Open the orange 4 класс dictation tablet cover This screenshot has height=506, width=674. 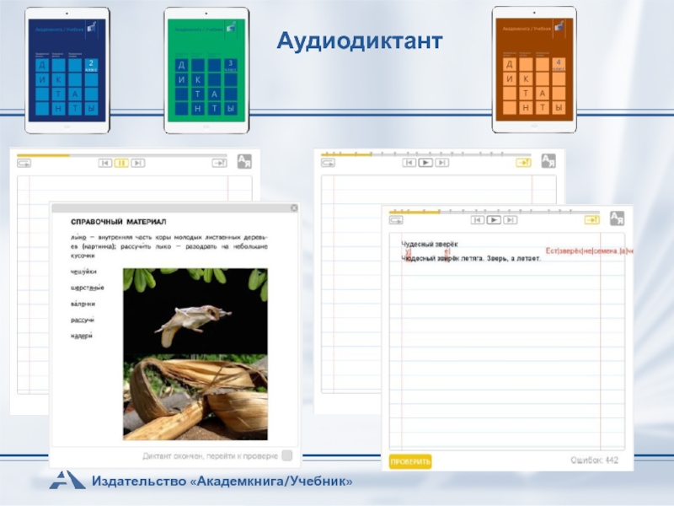(533, 70)
